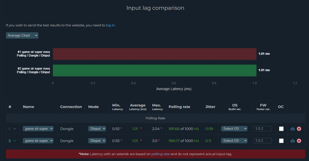Enable the OC checkbox for row 2
The height and width of the screenshot is (161, 309).
(x=281, y=141)
